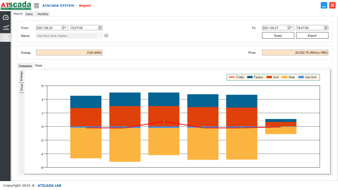
Task: Click the ATSCADA logo
Action: coord(16,5)
